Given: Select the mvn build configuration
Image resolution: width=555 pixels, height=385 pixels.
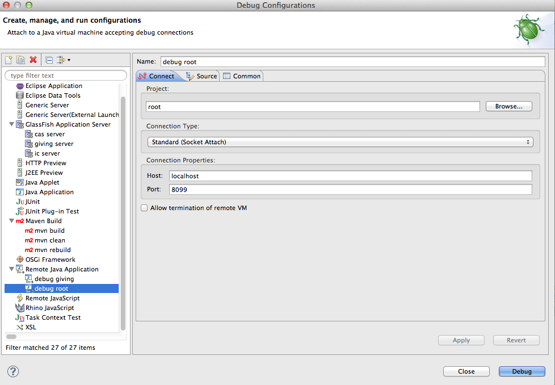Looking at the screenshot, I should click(x=49, y=231).
